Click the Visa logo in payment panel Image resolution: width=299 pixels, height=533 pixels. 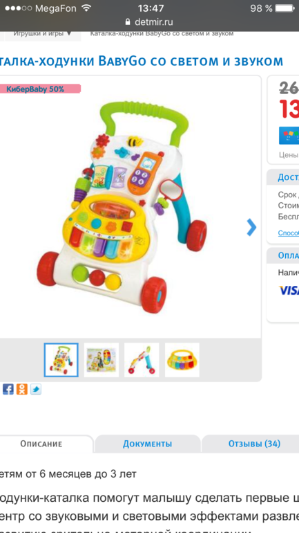click(x=289, y=290)
